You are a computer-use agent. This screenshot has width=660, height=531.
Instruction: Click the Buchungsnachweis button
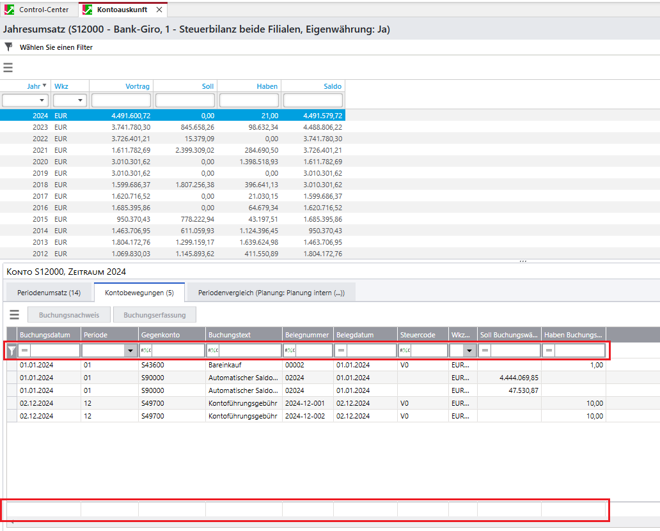(x=68, y=314)
